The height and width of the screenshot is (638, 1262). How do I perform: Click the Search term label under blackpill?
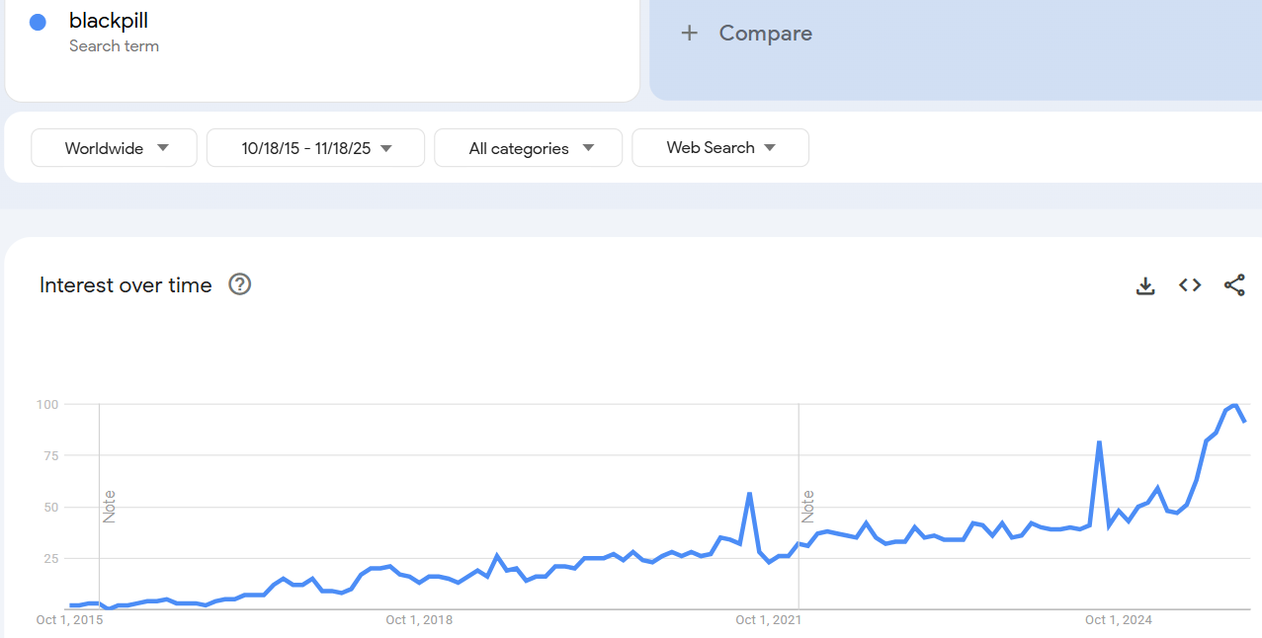click(114, 46)
